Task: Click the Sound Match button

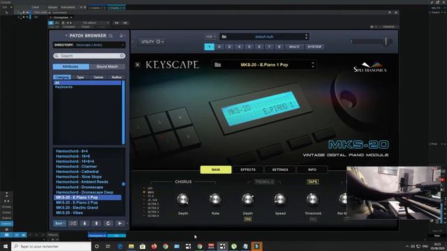Action: pyautogui.click(x=107, y=66)
